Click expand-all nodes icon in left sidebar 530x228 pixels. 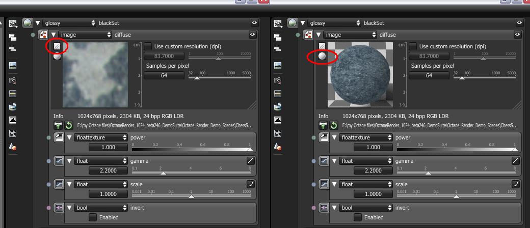tap(13, 37)
